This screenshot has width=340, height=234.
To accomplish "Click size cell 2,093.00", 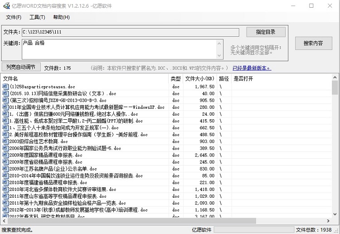I will [x=205, y=203].
